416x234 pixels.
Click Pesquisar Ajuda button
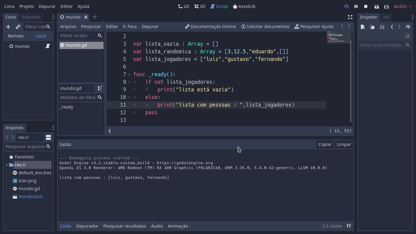tap(314, 27)
